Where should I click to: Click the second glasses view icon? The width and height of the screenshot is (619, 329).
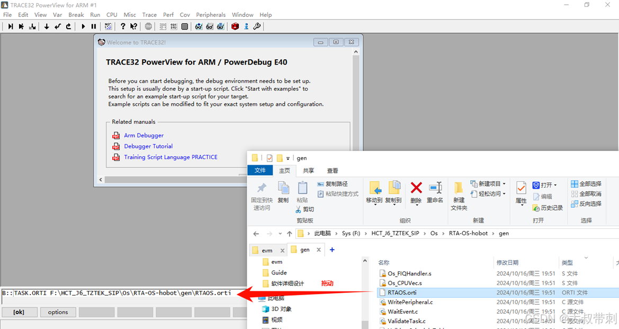pyautogui.click(x=210, y=26)
